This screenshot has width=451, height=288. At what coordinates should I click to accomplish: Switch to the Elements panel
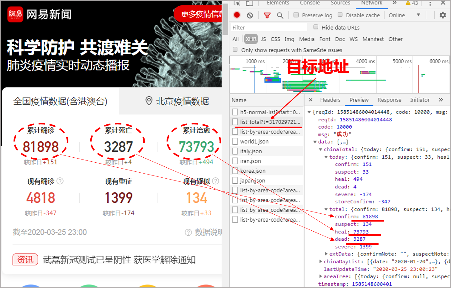tap(278, 3)
